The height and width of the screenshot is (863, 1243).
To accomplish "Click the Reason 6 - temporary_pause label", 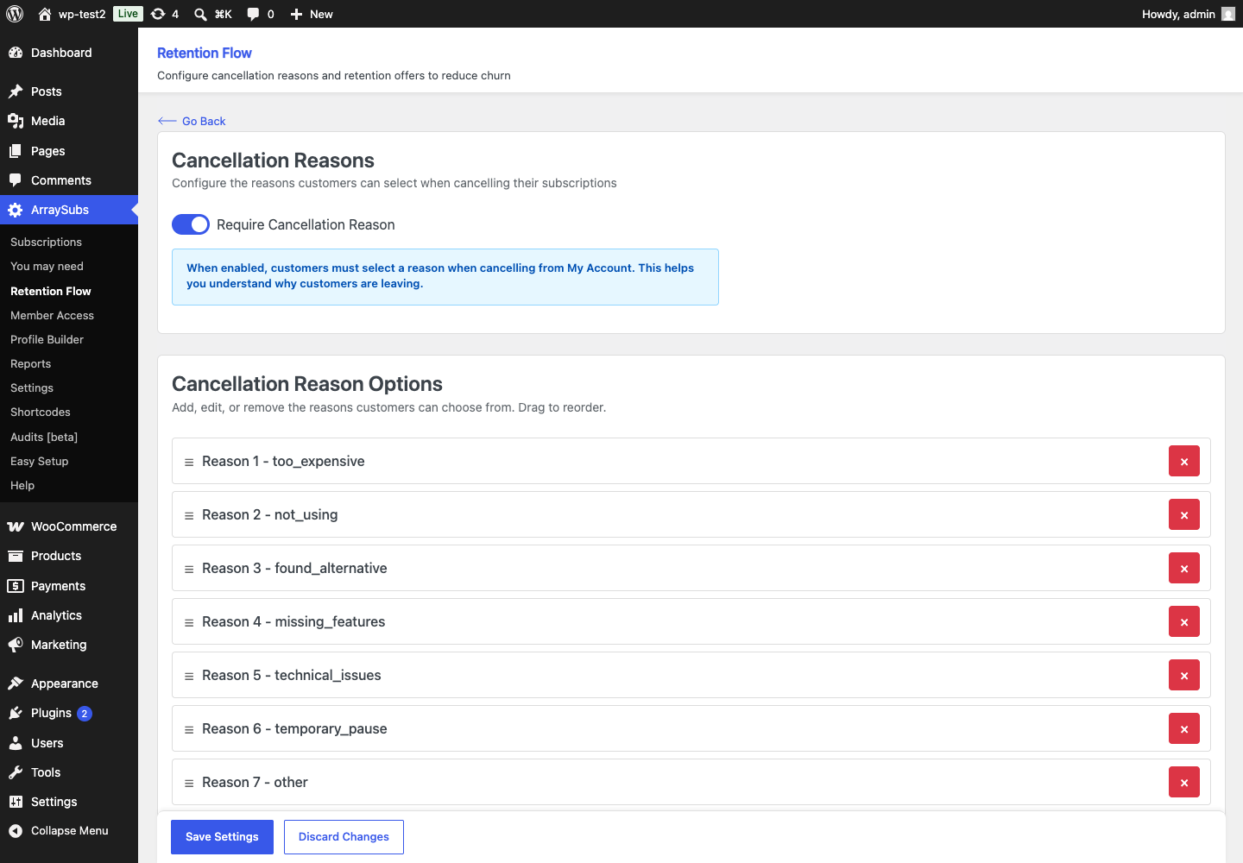I will [x=294, y=729].
